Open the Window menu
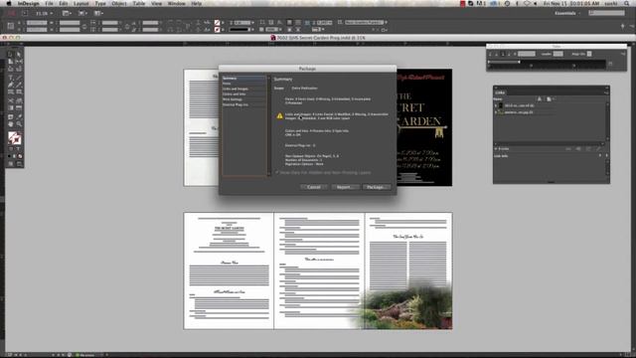Viewport: 636px width, 358px height. coord(177,3)
